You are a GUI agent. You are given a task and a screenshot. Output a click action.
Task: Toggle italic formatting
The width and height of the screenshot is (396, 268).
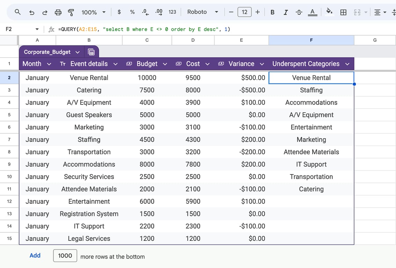286,12
